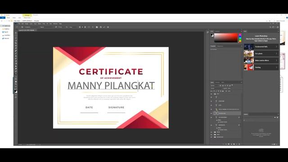
Task: Toggle Lock transparent pixels icon
Action: coord(214,91)
